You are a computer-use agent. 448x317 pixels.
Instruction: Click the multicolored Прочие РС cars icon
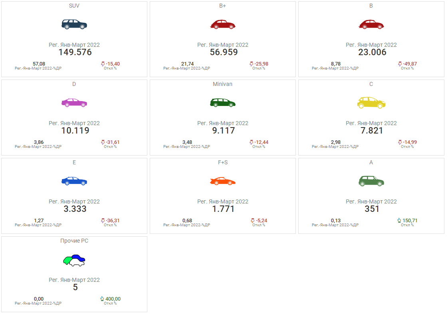point(74,260)
